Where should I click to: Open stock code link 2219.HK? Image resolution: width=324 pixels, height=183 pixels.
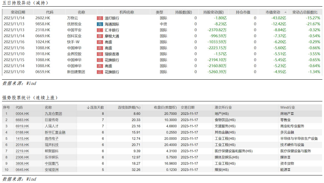[x=22, y=151]
